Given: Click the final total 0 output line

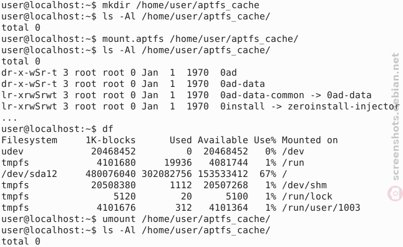Looking at the screenshot, I should click(x=21, y=241).
